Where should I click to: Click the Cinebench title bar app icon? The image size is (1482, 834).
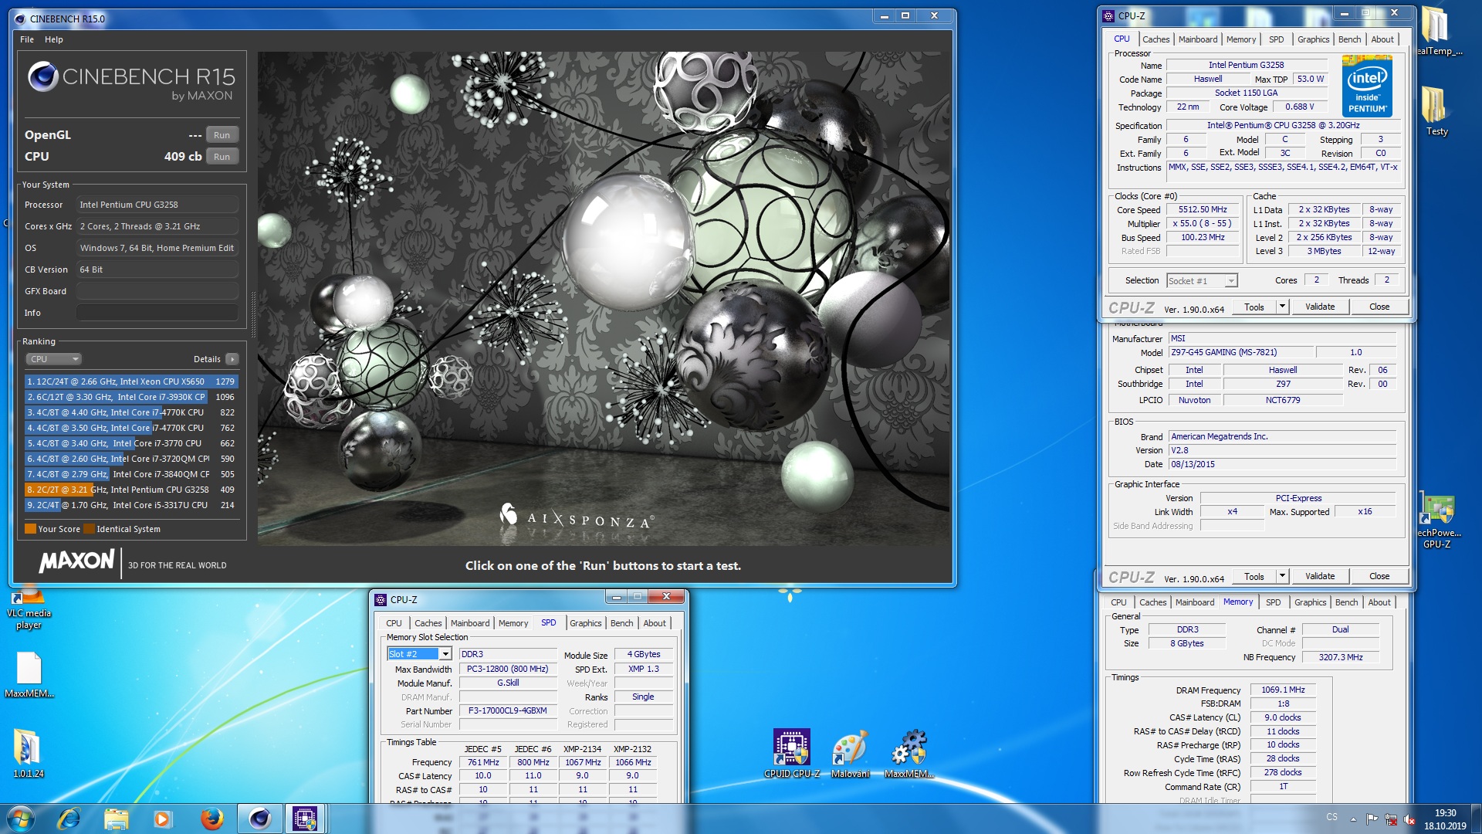(19, 19)
